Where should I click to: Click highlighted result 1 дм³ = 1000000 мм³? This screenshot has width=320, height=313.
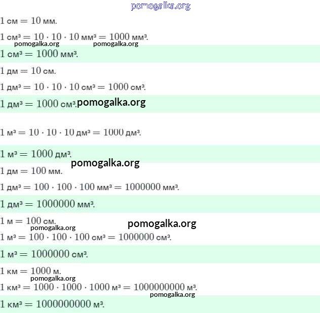(48, 204)
